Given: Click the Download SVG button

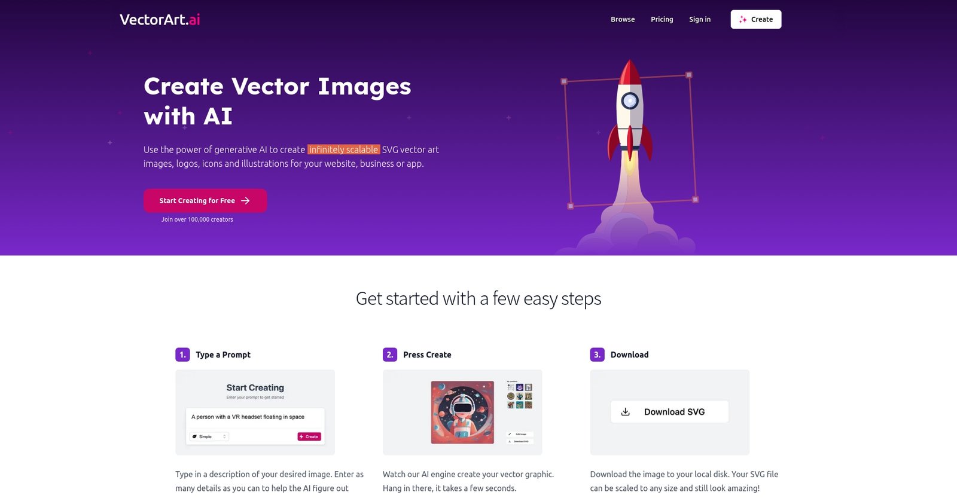Looking at the screenshot, I should (669, 412).
